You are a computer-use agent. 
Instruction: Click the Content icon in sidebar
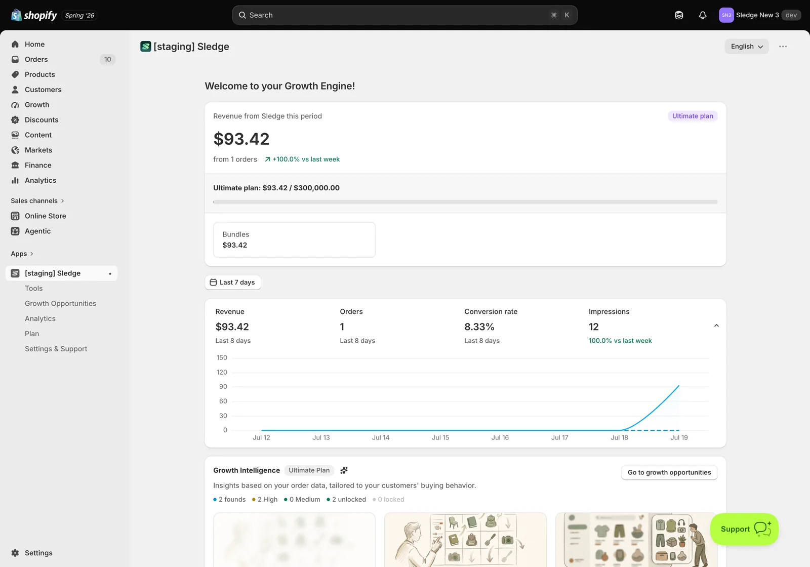tap(15, 135)
